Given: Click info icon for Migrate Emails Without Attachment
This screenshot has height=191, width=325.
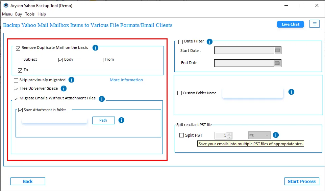Looking at the screenshot, I should [x=102, y=99].
